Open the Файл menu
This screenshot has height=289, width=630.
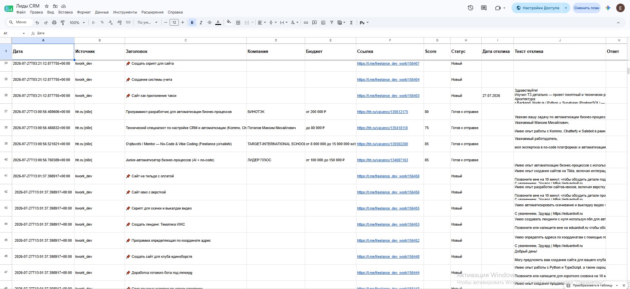[21, 12]
